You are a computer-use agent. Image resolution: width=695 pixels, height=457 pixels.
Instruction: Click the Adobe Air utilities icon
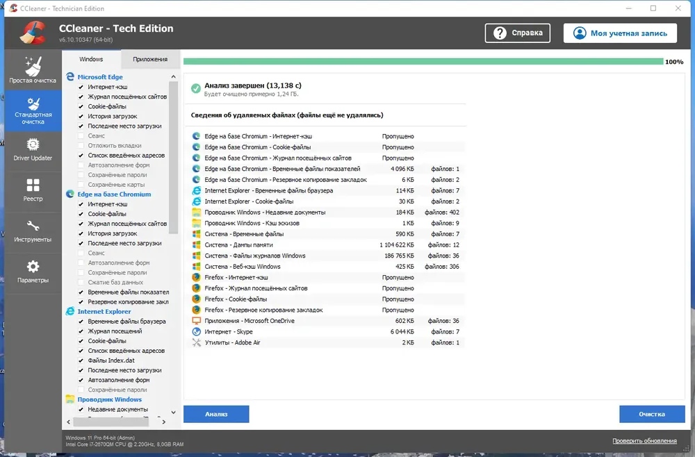click(x=197, y=342)
